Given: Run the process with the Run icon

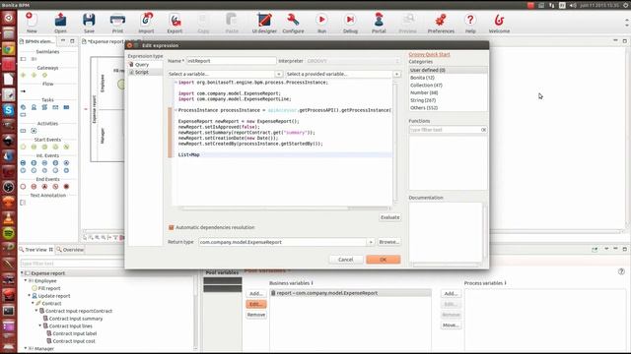Looking at the screenshot, I should pyautogui.click(x=321, y=23).
